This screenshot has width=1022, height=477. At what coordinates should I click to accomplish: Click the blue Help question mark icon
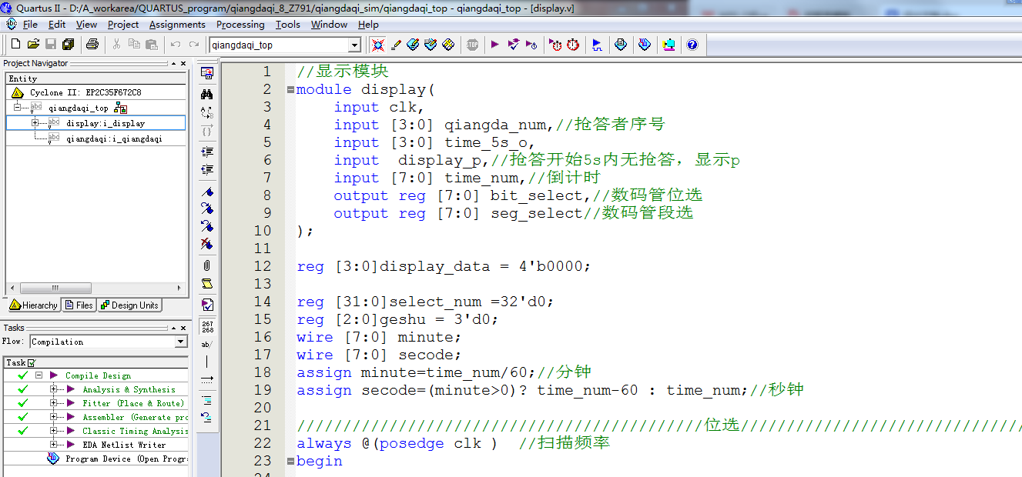(x=692, y=45)
